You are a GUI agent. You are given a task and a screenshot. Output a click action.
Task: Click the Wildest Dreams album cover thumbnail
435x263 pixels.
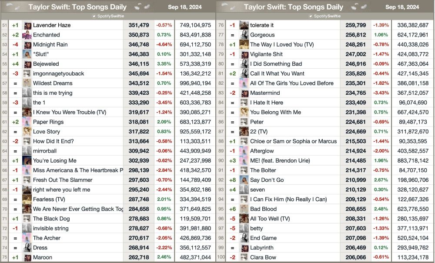pyautogui.click(x=27, y=83)
